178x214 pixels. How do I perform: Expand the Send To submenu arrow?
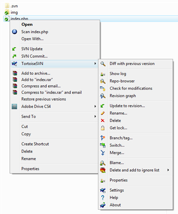click(x=95, y=116)
